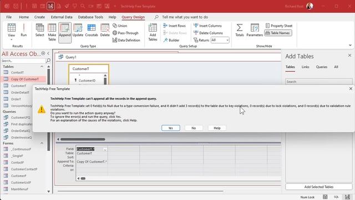Switch to the Help ribbon tab
Screen dimensions: 355x200
112,17
